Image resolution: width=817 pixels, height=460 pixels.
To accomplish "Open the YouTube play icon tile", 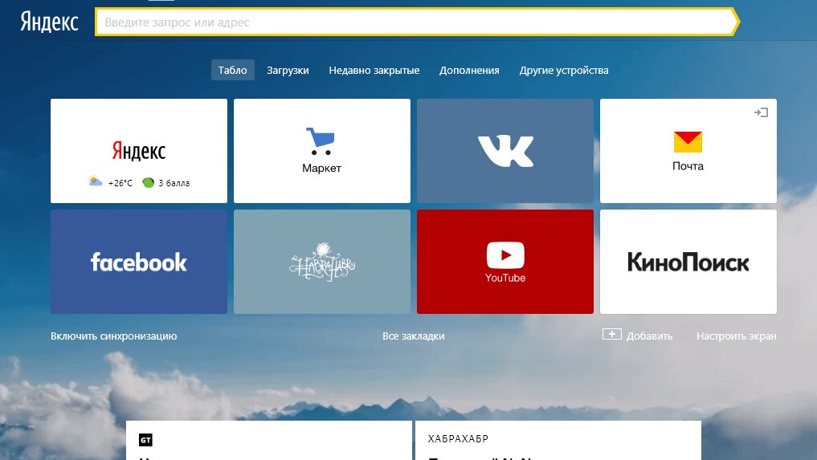I will [x=505, y=257].
